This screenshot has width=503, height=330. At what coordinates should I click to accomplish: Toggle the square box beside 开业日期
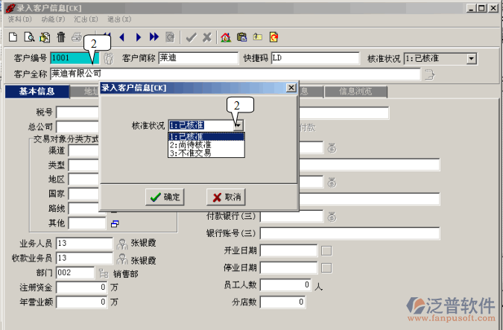[326, 251]
